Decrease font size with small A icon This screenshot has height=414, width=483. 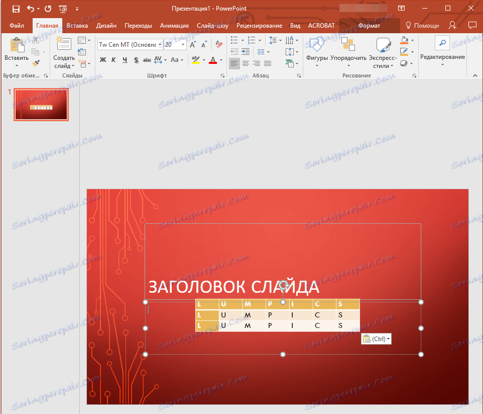pos(204,45)
